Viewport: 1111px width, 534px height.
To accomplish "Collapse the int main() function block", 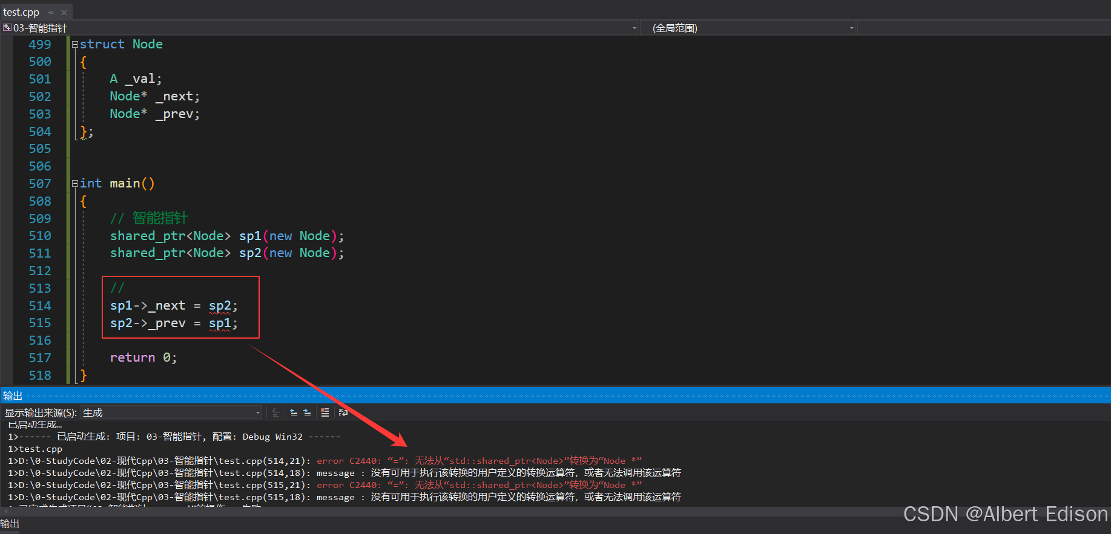I will 75,183.
